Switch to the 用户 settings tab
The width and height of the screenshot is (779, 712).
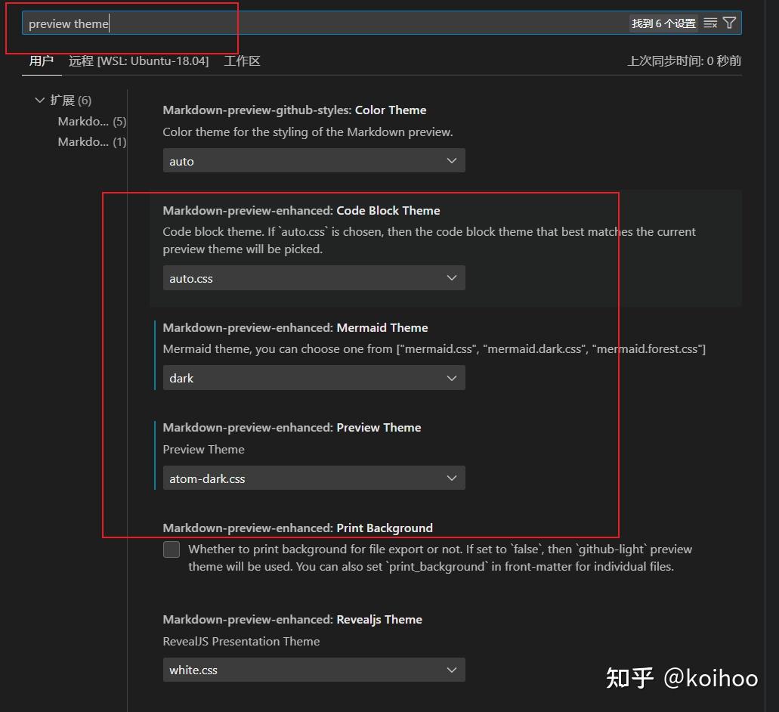point(42,61)
